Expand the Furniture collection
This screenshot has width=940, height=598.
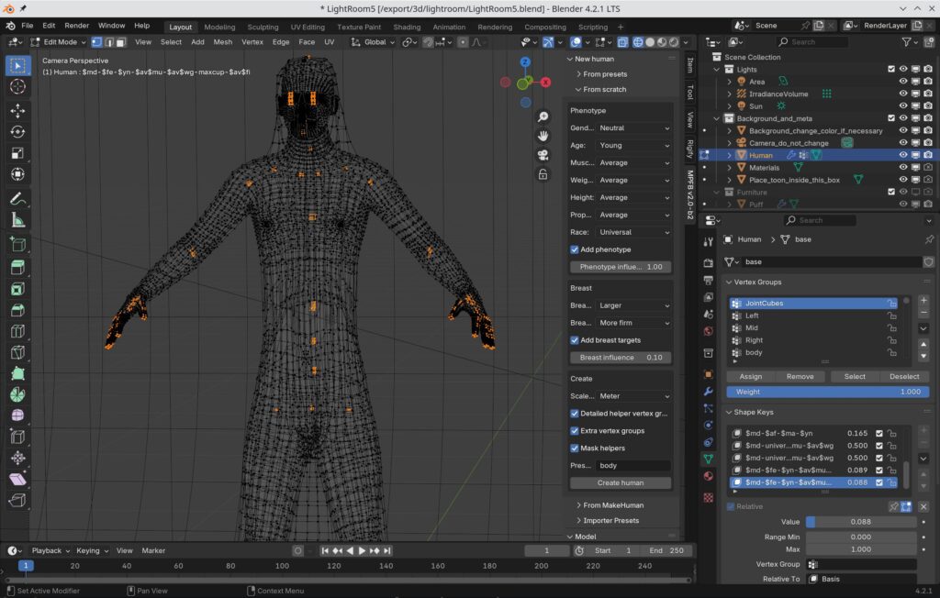717,192
